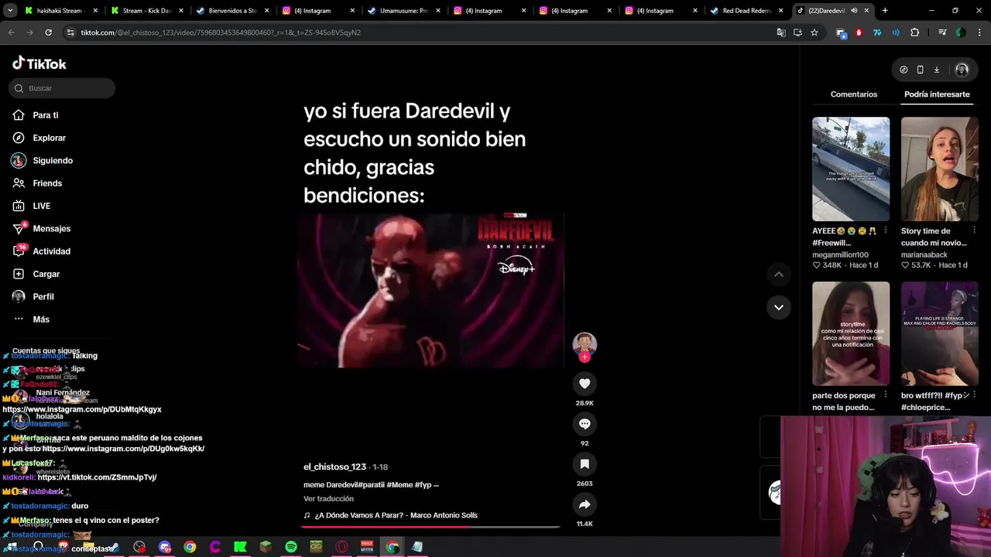
Task: Open the parte dos porque no me la puedo thumbnail
Action: (x=851, y=333)
